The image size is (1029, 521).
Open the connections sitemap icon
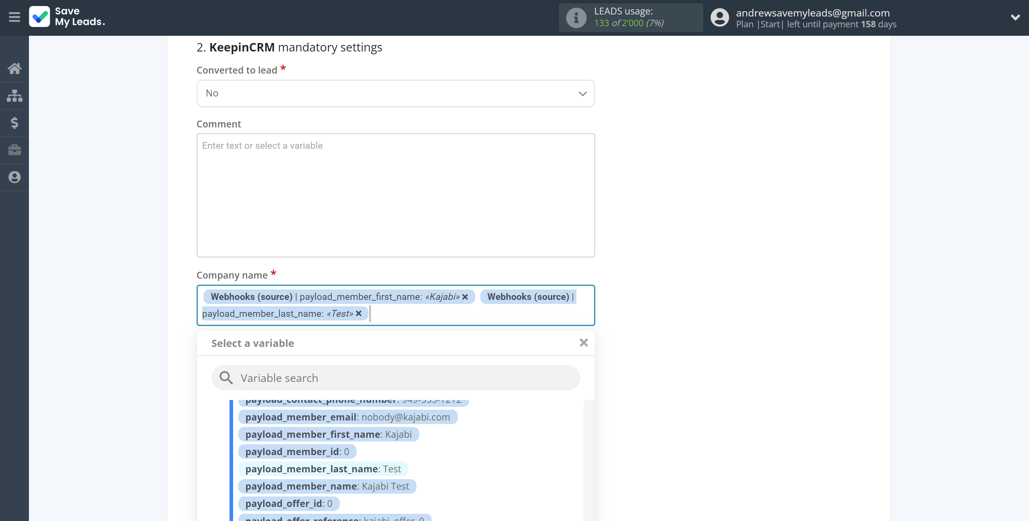point(14,96)
